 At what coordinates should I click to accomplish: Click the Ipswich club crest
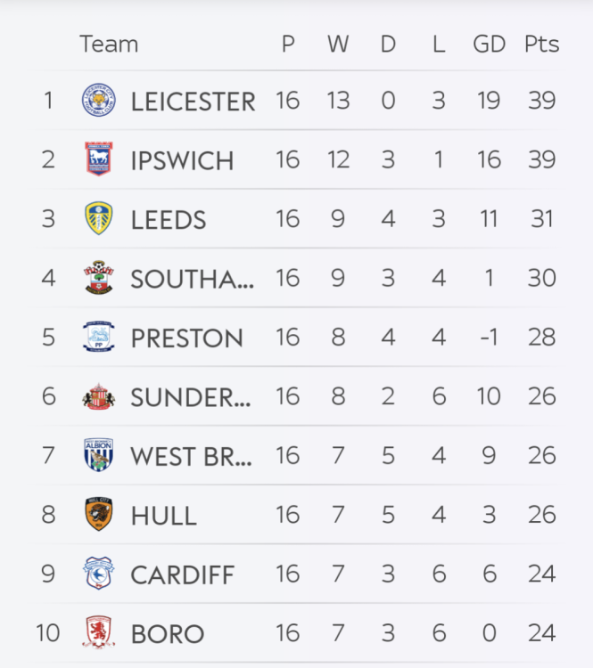(98, 159)
